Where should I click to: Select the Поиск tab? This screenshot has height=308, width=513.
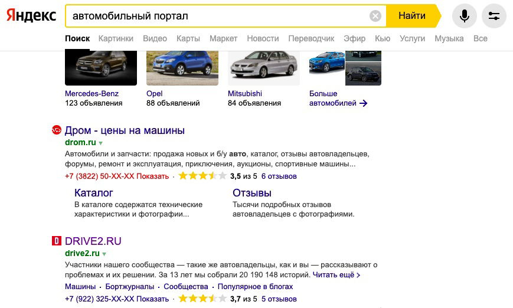pyautogui.click(x=77, y=38)
